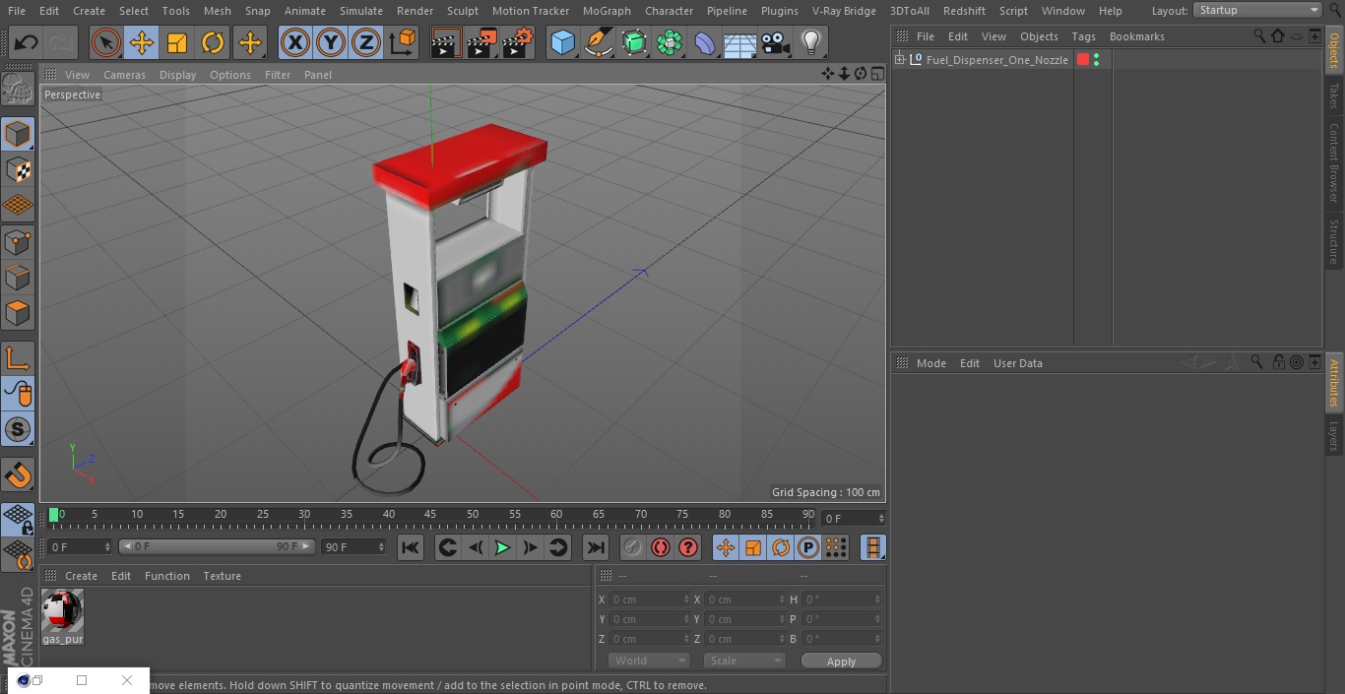Click the record active objects button
This screenshot has width=1345, height=694.
633,547
